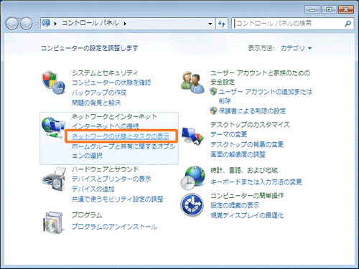
Task: Open コンピューターの簡単操作 category
Action: coord(247,195)
